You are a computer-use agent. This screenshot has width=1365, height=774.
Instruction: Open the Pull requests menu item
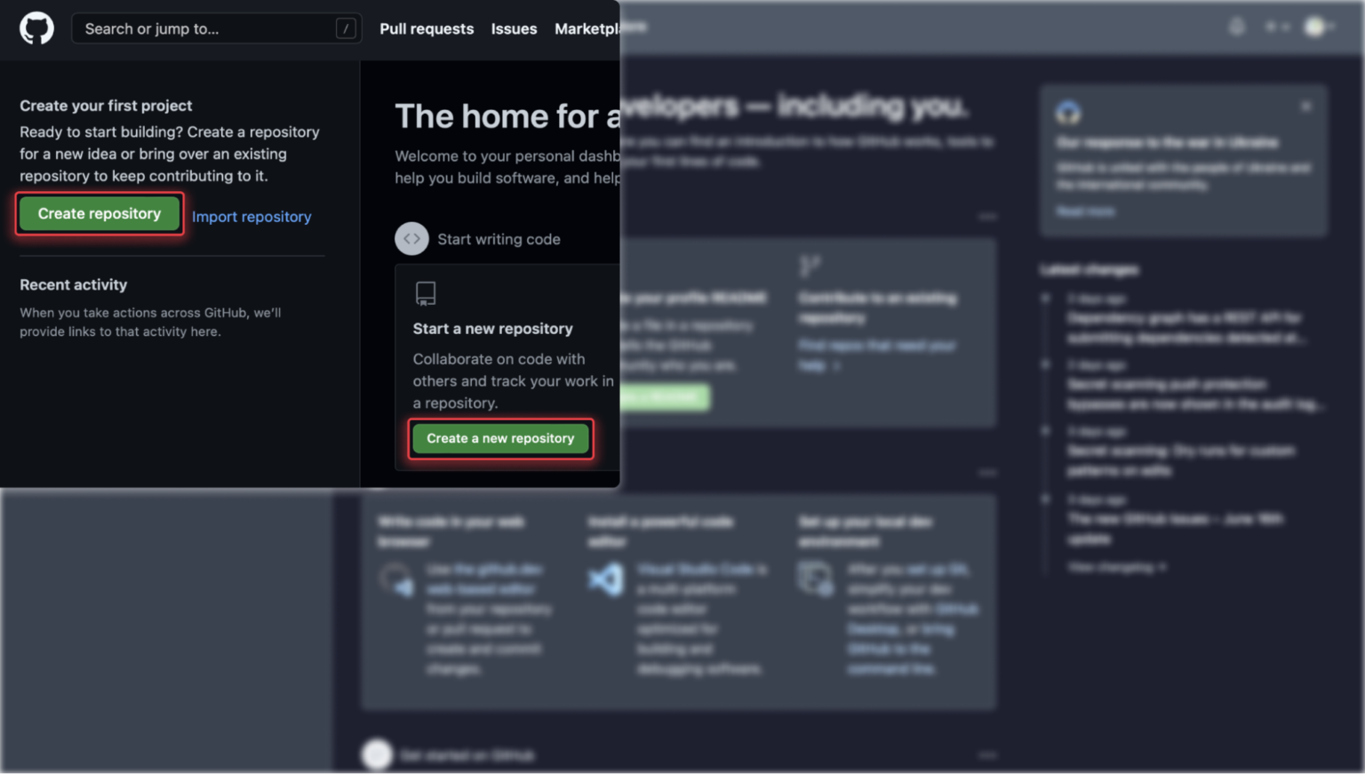pos(427,28)
